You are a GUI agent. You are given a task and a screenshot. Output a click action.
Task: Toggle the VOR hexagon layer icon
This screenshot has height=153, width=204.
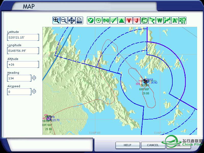tap(98, 20)
